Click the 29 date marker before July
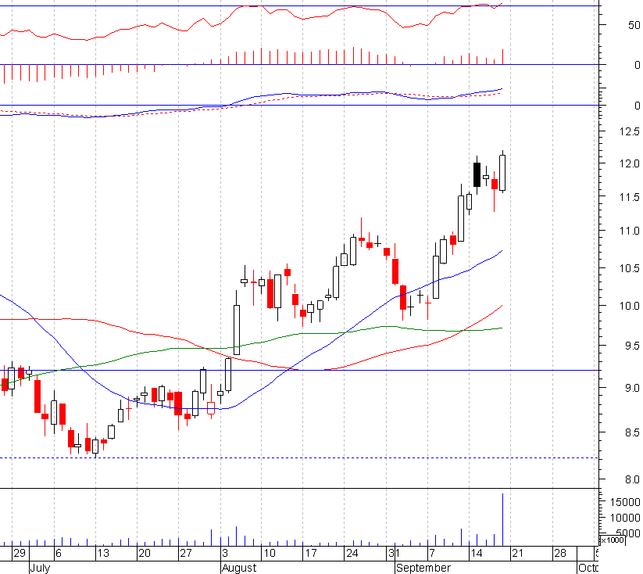This screenshot has width=643, height=574. [20, 553]
